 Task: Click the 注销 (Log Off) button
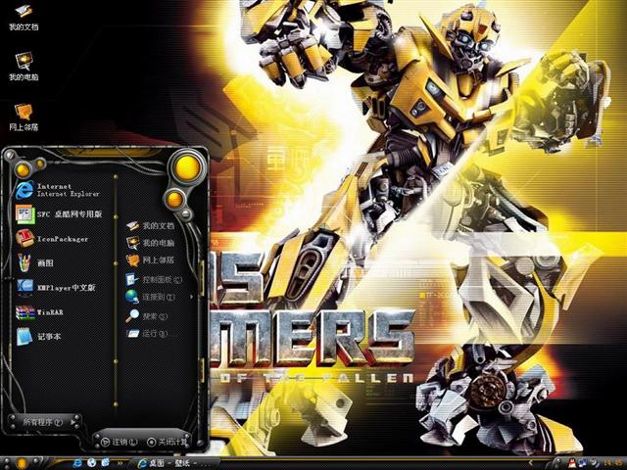(117, 442)
